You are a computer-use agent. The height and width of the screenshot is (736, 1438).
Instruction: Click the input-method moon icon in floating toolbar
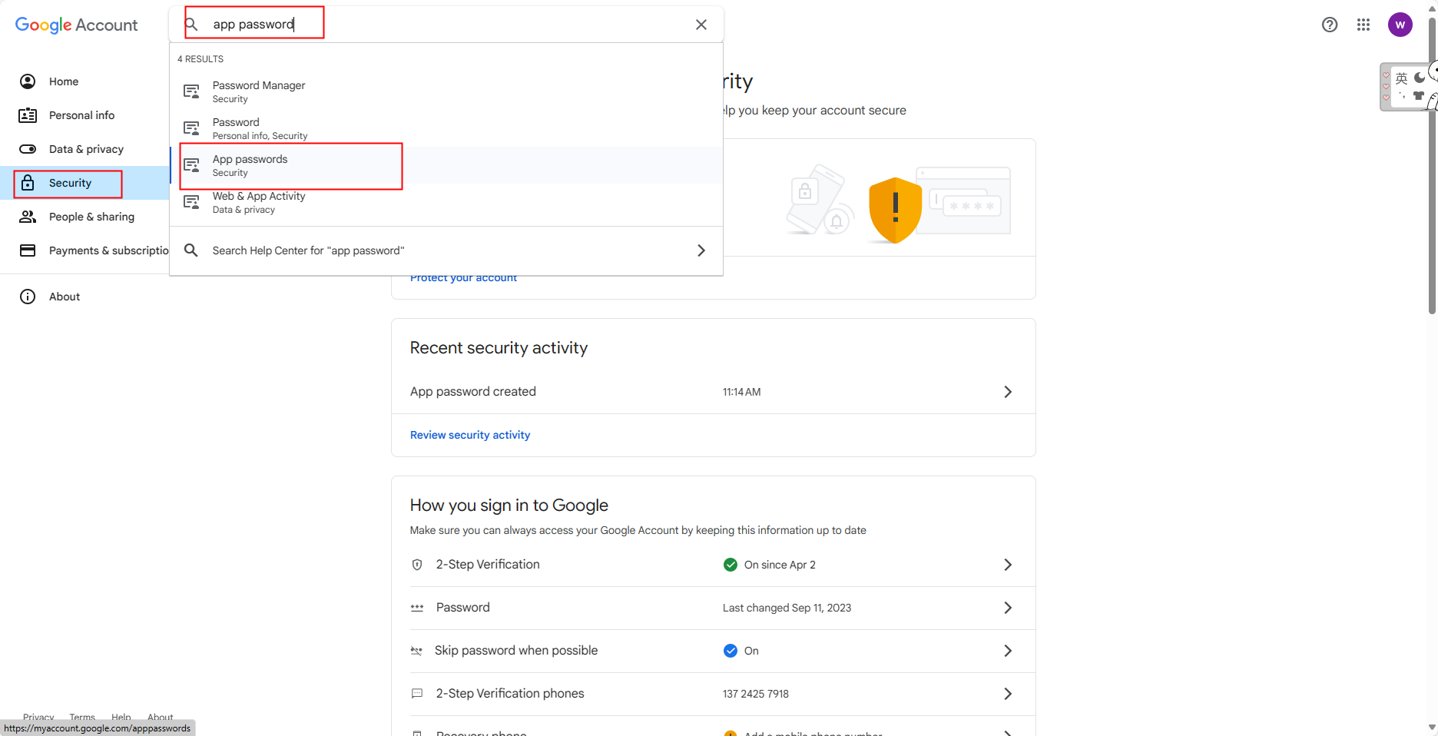pos(1420,78)
